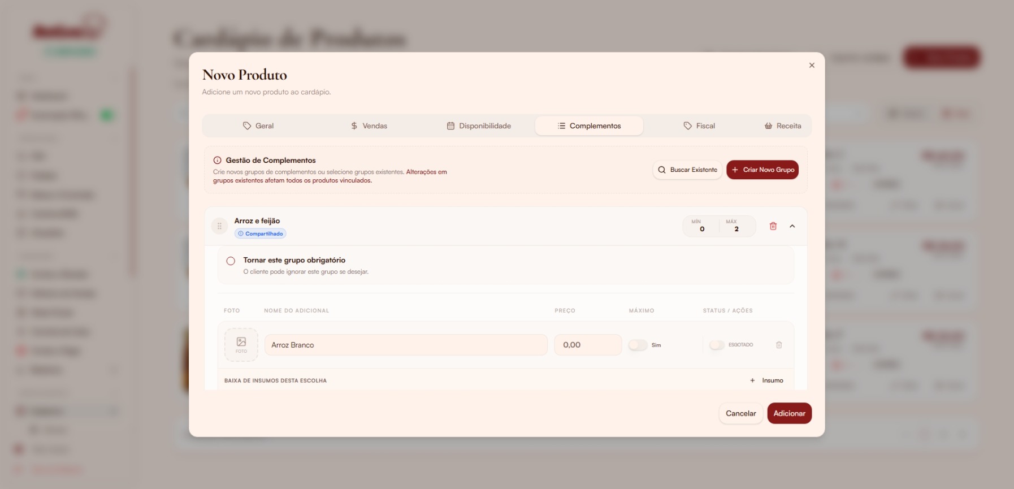The height and width of the screenshot is (489, 1014).
Task: Delete the Arroz e feijão group
Action: point(773,226)
